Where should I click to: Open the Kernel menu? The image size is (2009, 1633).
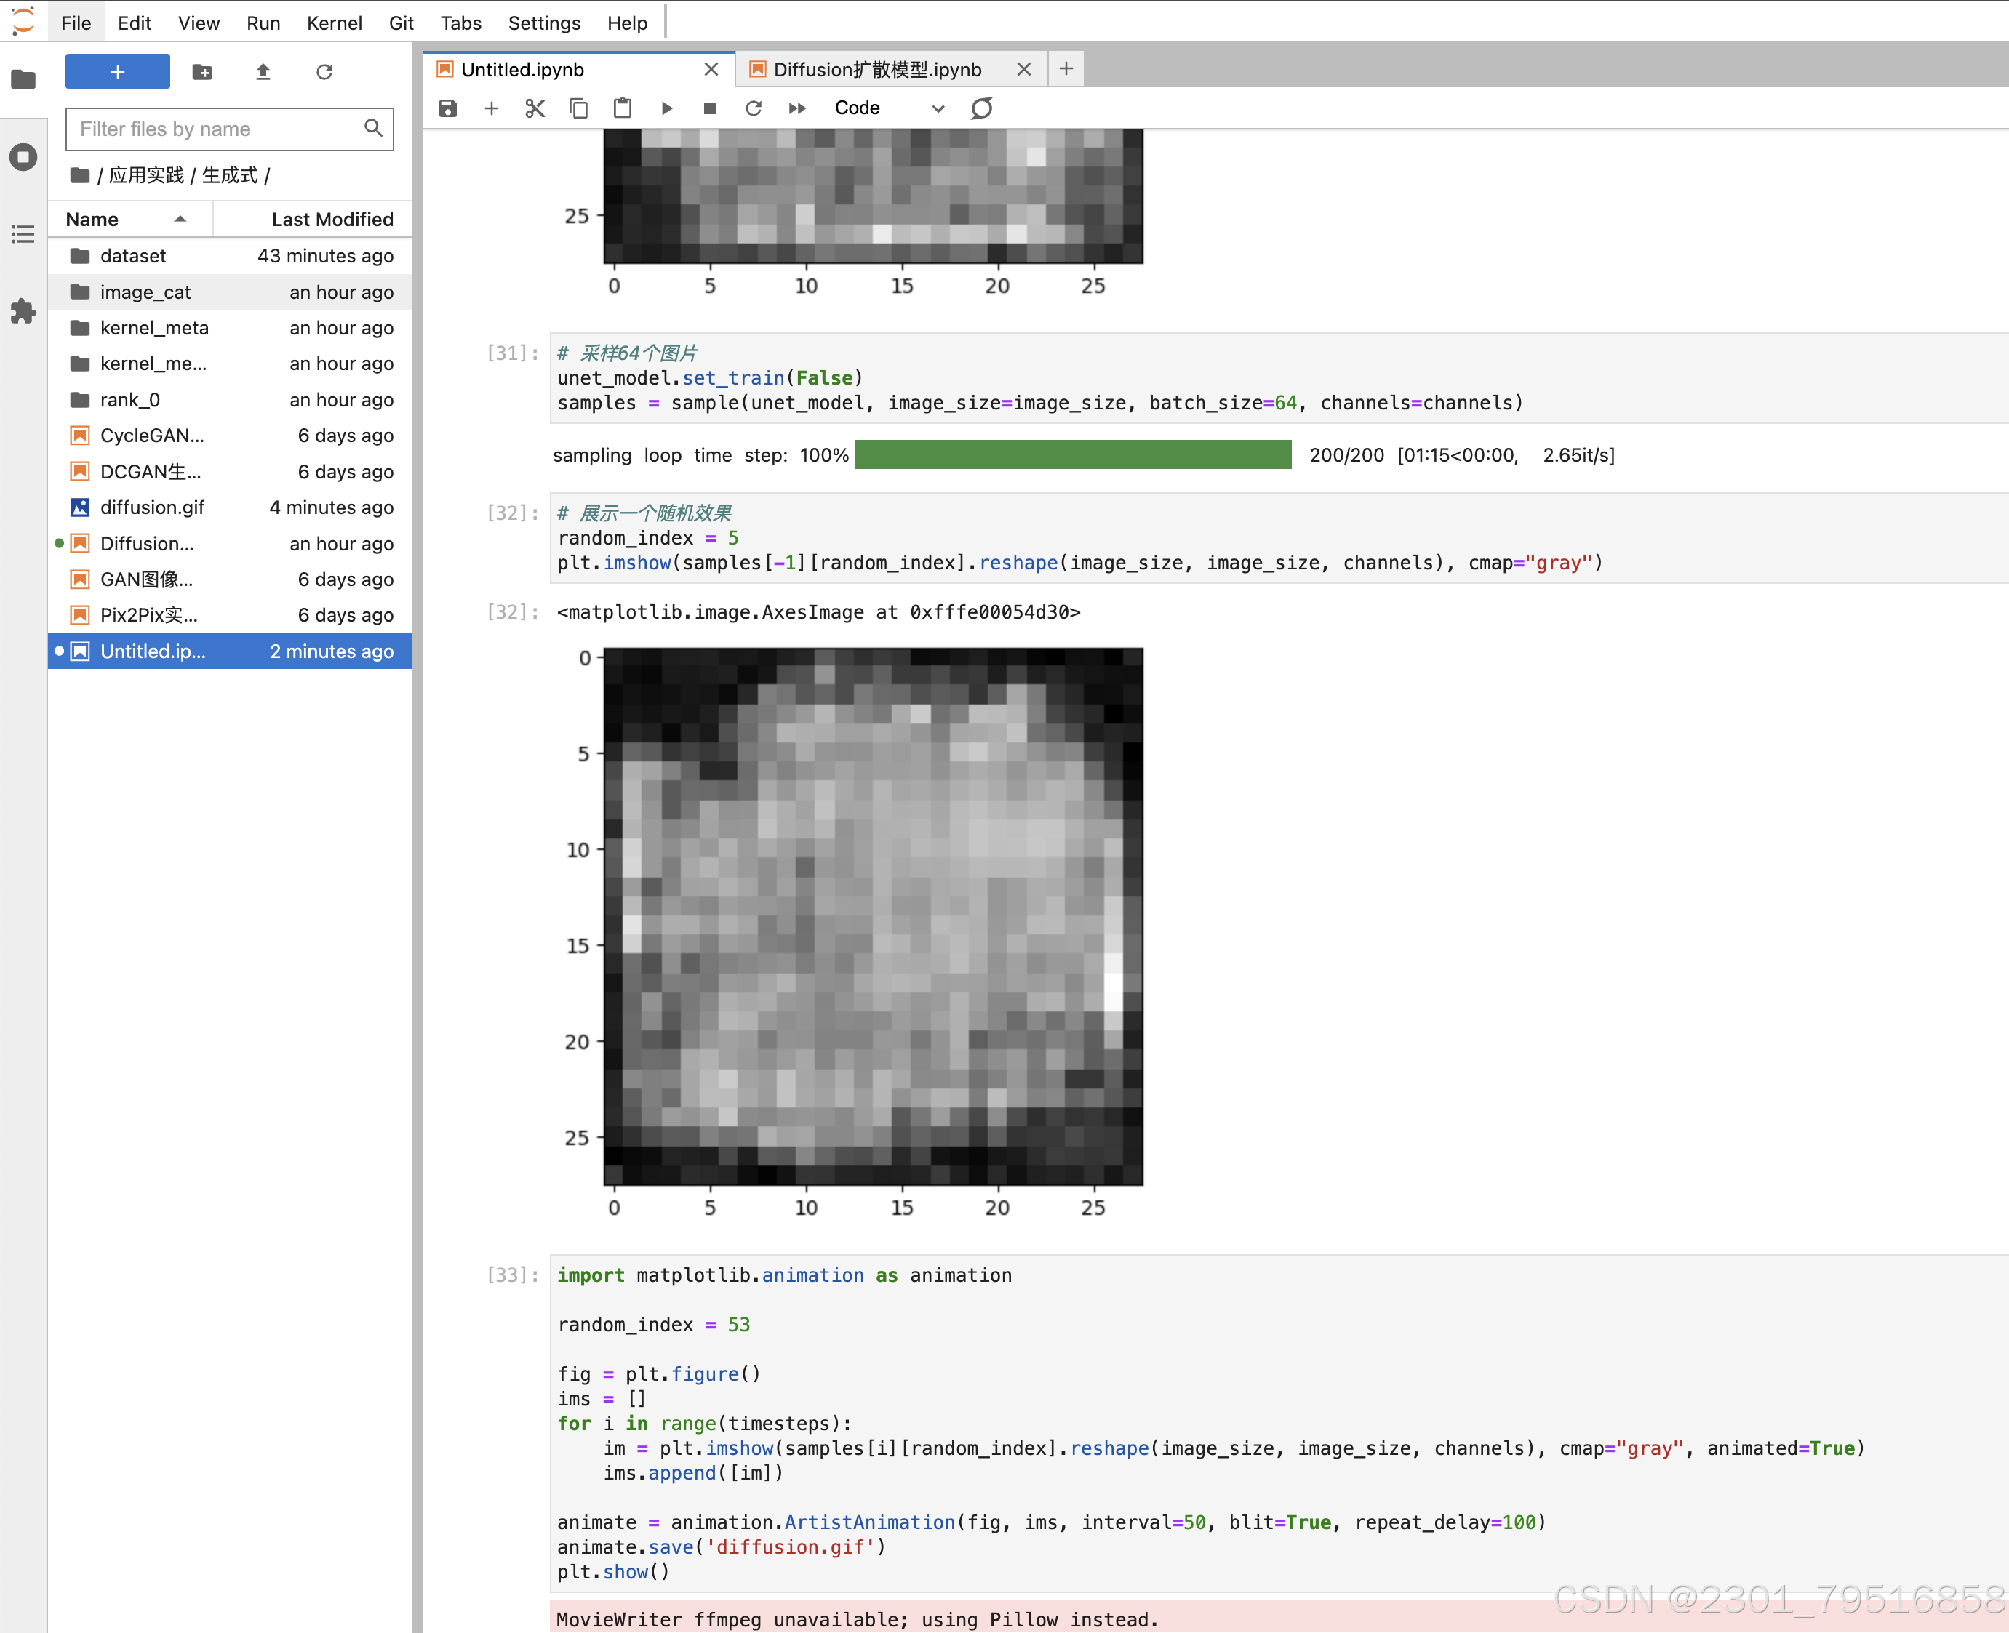pyautogui.click(x=333, y=23)
